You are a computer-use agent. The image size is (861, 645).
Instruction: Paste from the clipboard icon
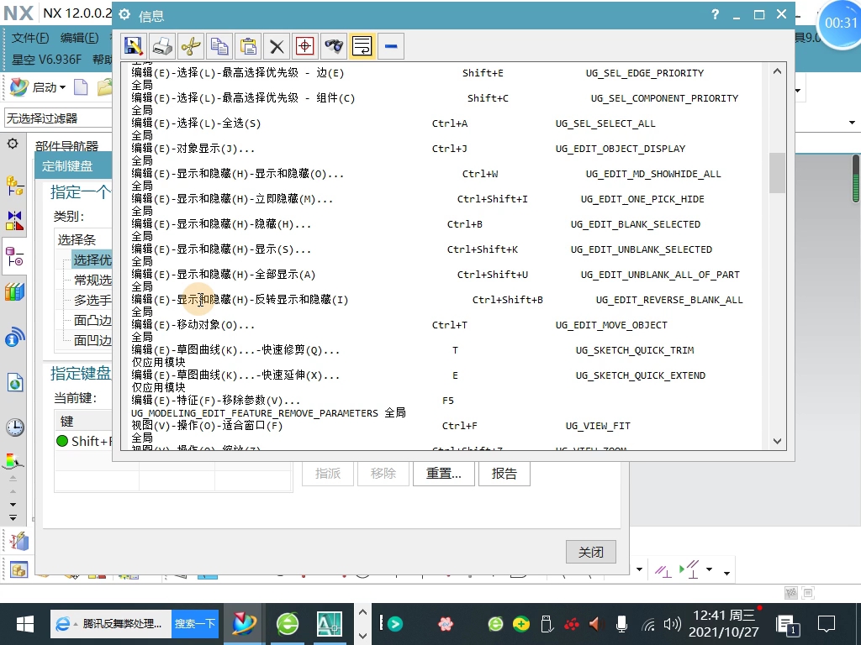248,46
